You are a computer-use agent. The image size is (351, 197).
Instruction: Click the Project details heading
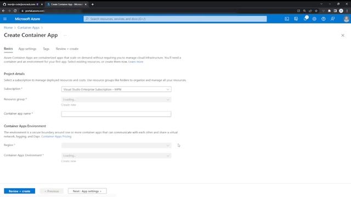click(14, 74)
